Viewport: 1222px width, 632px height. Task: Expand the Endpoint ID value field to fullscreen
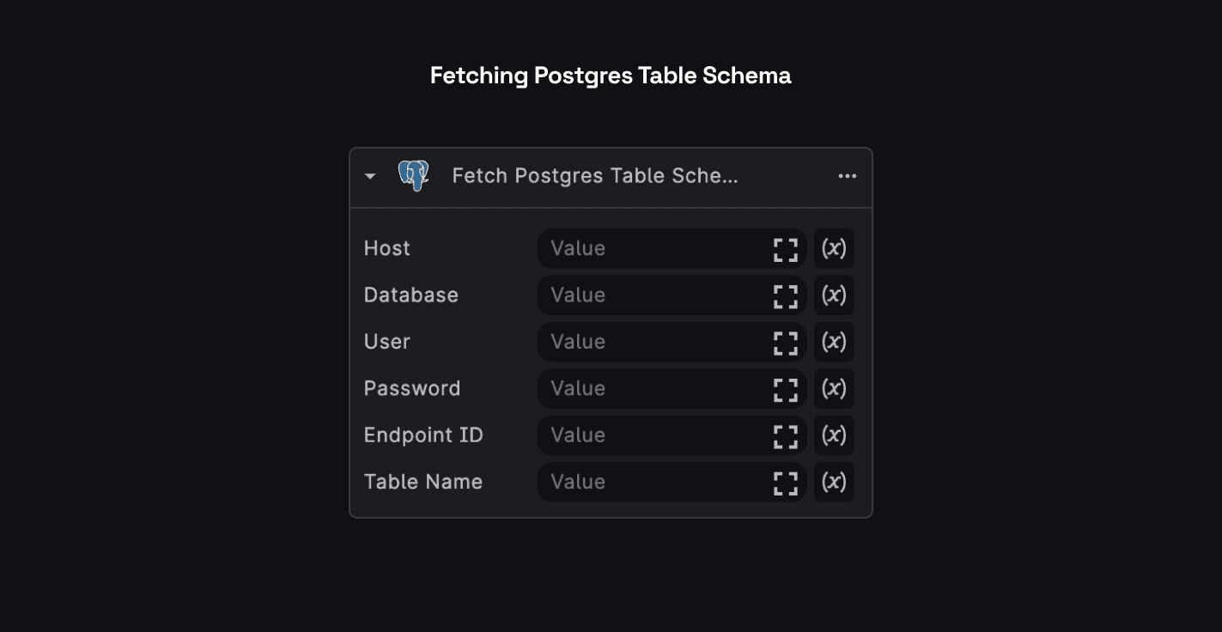click(784, 435)
